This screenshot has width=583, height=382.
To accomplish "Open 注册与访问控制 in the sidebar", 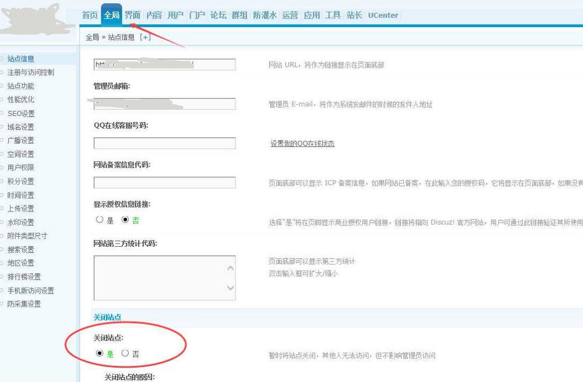I will click(31, 72).
